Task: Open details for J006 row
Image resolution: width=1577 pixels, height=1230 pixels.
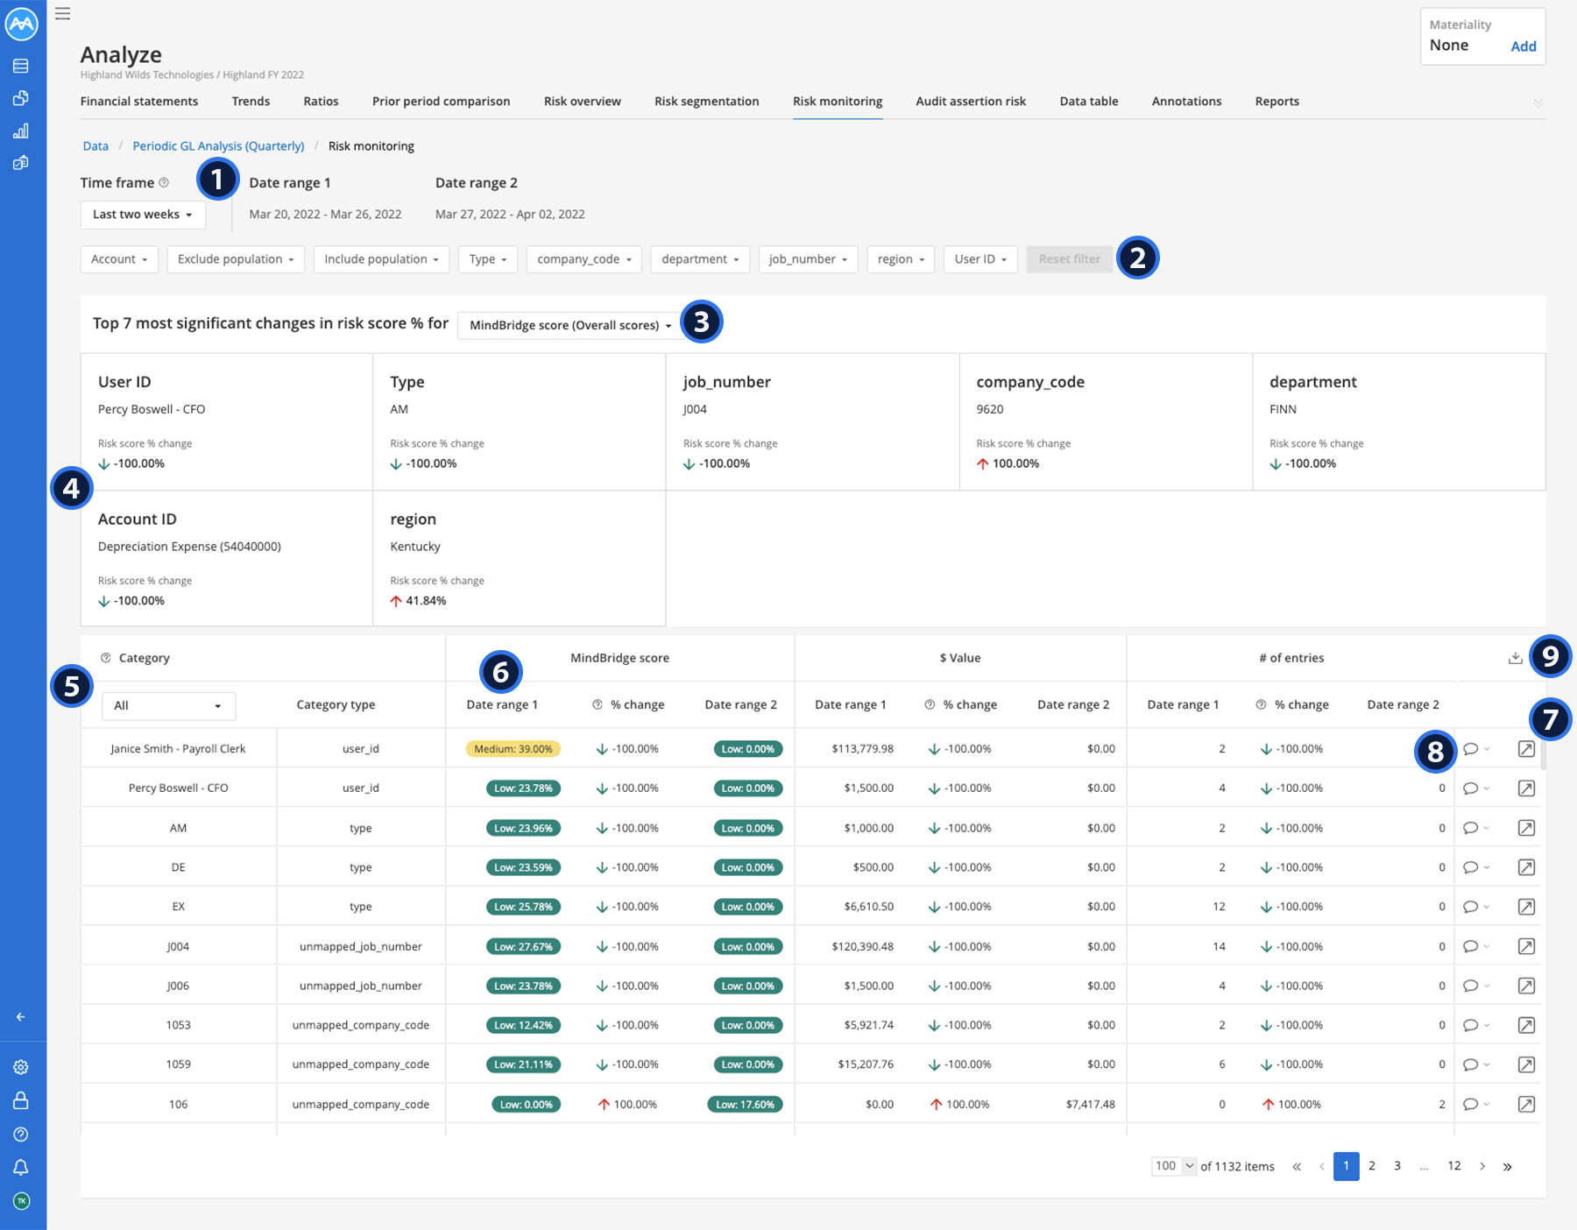Action: click(x=1526, y=986)
